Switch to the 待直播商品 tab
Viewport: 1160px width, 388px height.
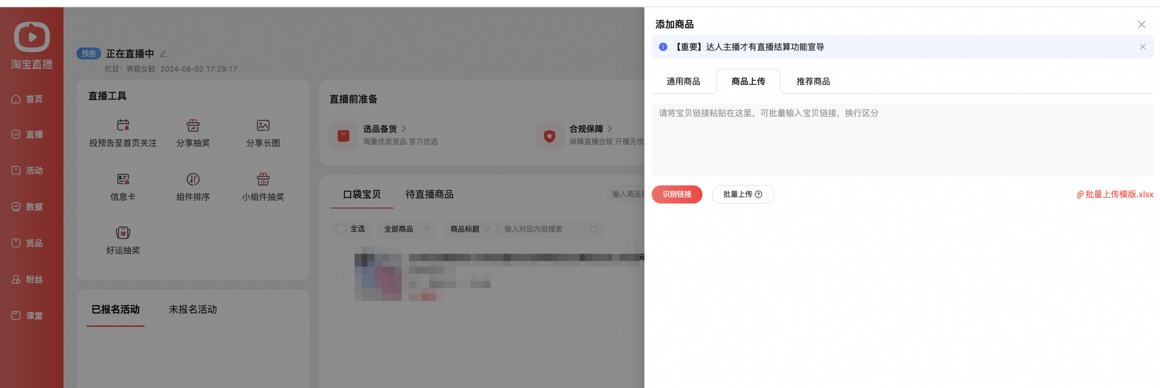coord(429,194)
